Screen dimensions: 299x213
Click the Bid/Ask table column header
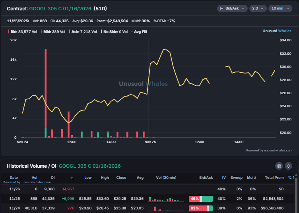click(x=206, y=178)
